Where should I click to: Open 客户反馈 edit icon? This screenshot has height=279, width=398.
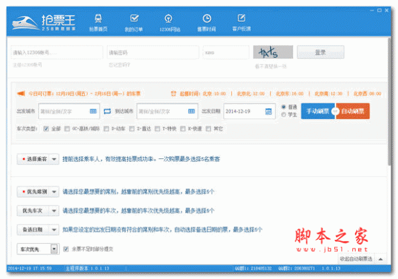tap(243, 18)
